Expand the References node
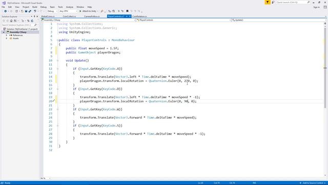328x185 pixels. pos(7,35)
